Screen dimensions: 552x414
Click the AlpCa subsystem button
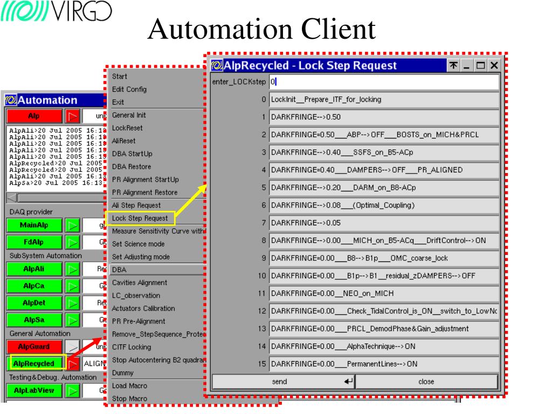(x=34, y=286)
